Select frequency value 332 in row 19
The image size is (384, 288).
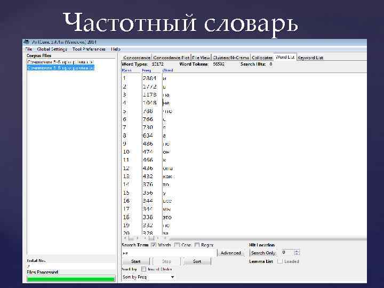tap(148, 225)
